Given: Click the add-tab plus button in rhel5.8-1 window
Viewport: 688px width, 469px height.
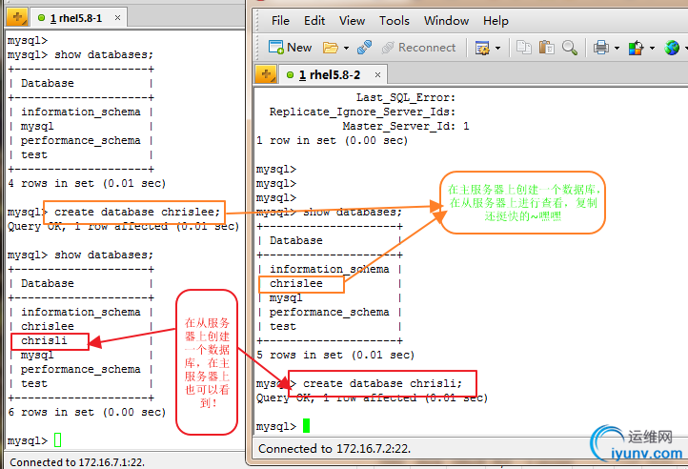Looking at the screenshot, I should coord(17,17).
